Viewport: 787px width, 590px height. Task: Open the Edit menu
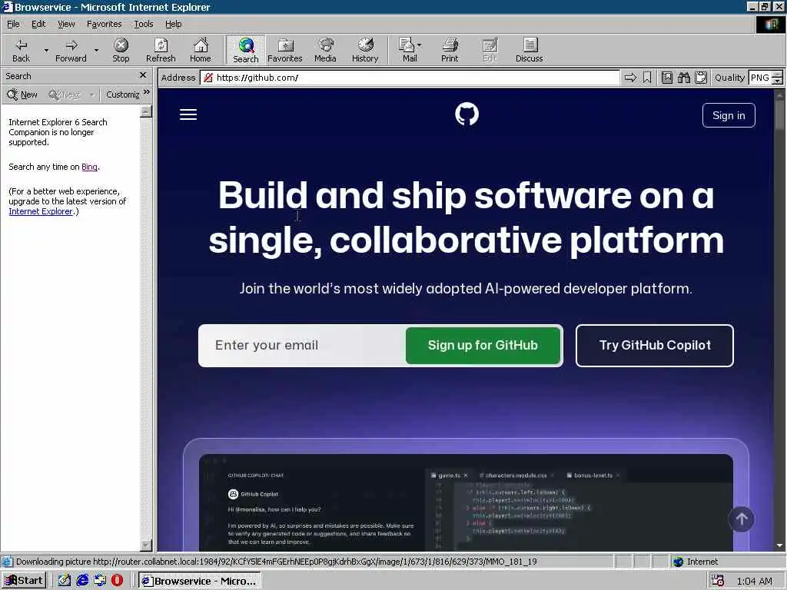38,24
